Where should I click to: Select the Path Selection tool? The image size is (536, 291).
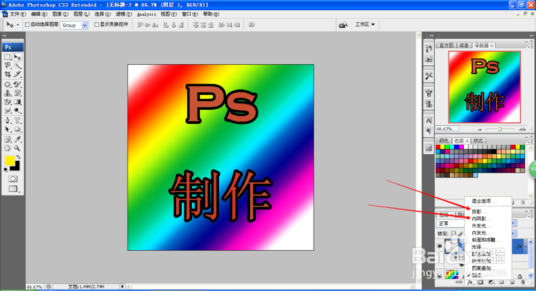[x=8, y=129]
